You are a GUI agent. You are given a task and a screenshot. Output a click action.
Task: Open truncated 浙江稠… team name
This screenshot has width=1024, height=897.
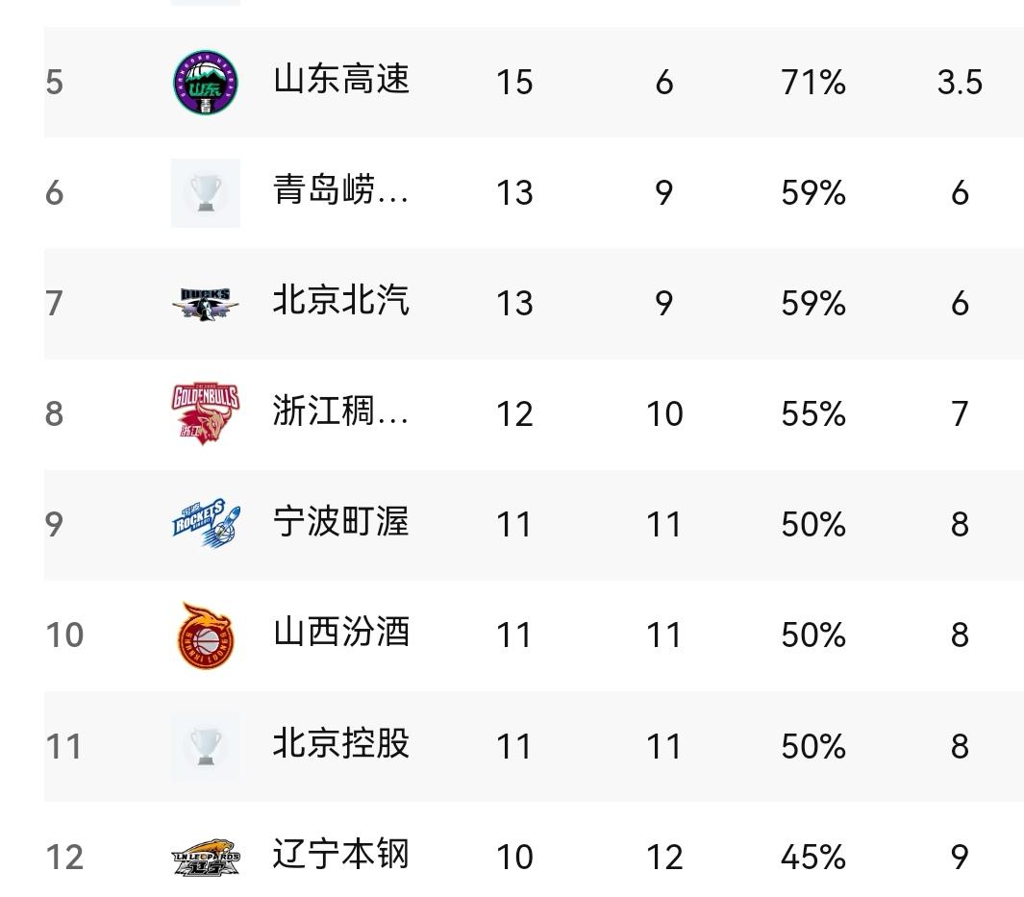tap(341, 411)
